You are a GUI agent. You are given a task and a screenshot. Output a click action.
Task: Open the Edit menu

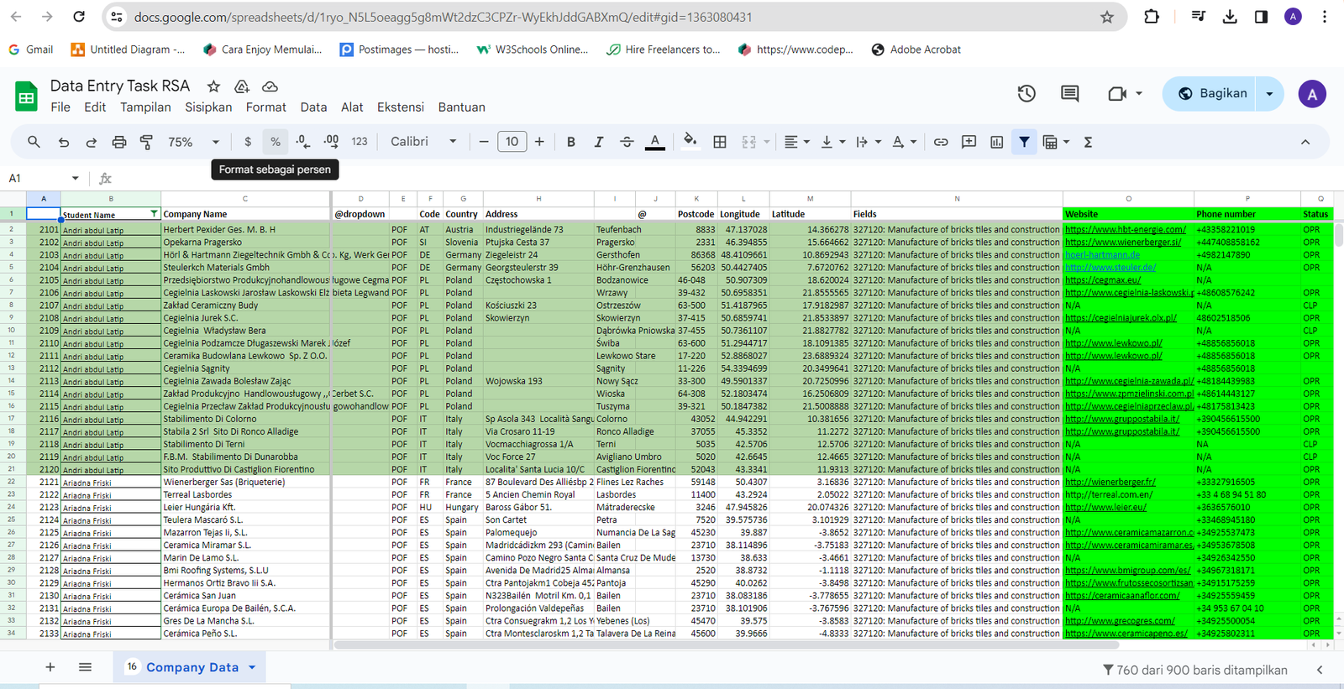pyautogui.click(x=95, y=107)
